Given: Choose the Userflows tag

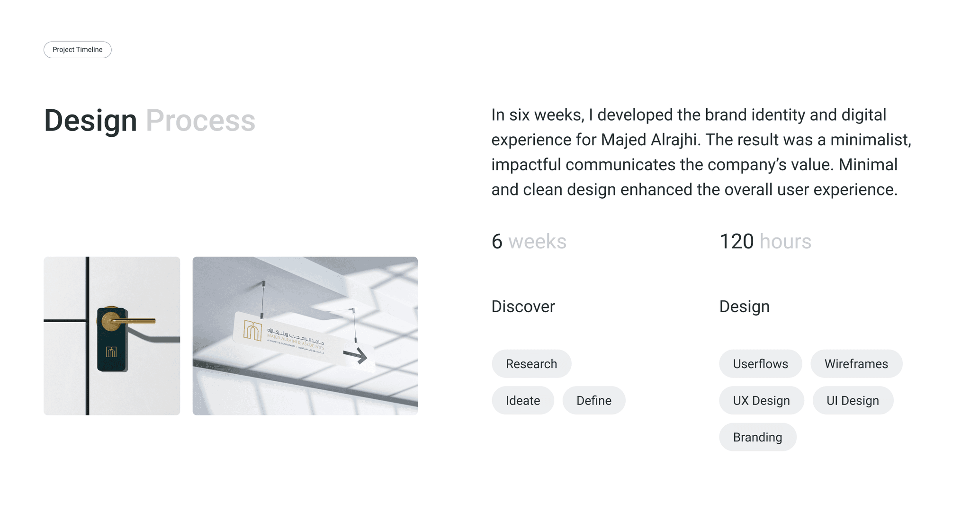Looking at the screenshot, I should click(760, 364).
